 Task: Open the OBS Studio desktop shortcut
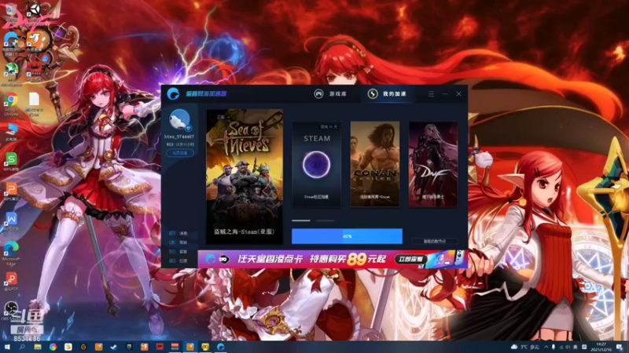click(x=11, y=311)
